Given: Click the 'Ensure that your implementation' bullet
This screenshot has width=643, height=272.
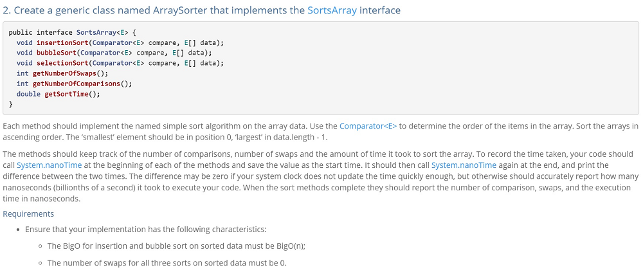Looking at the screenshot, I should coord(145,229).
